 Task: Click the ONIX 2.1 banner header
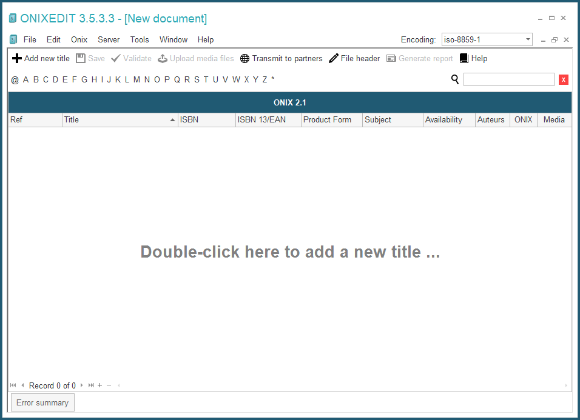click(290, 102)
